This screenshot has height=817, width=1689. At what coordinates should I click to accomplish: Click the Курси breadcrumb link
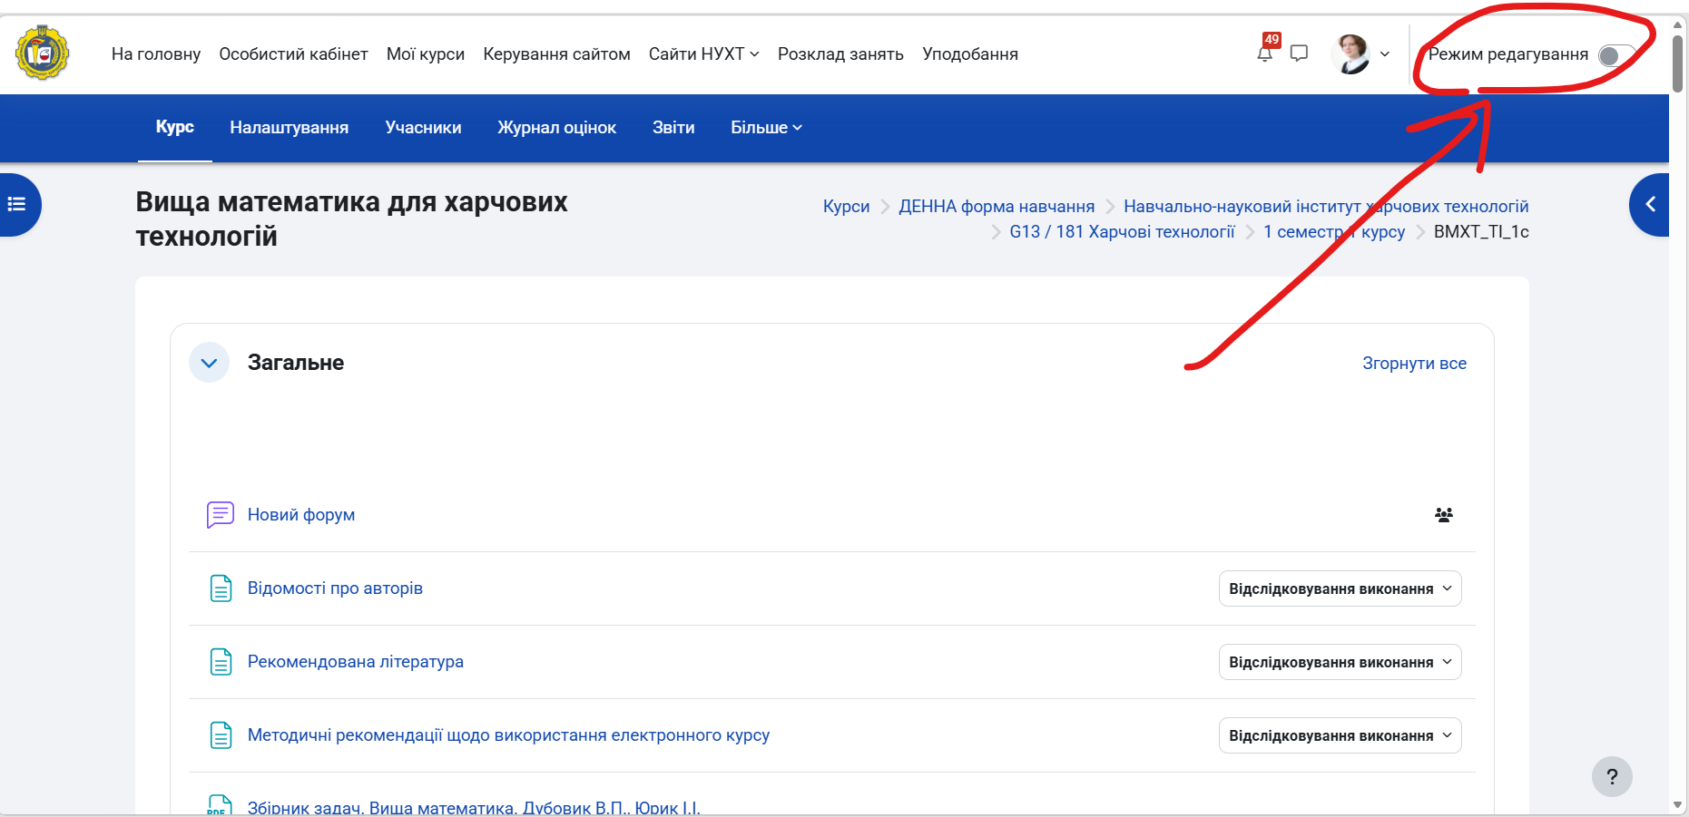(x=846, y=207)
